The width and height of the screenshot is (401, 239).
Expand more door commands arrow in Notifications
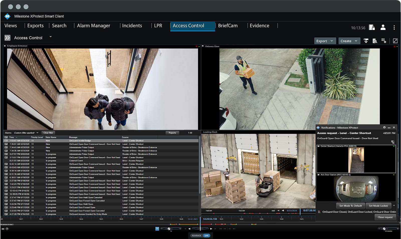point(394,206)
